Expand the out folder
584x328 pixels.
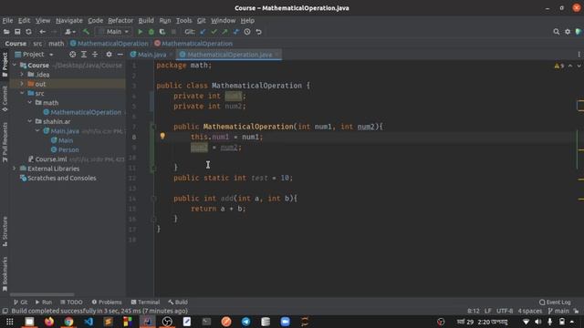pyautogui.click(x=22, y=84)
